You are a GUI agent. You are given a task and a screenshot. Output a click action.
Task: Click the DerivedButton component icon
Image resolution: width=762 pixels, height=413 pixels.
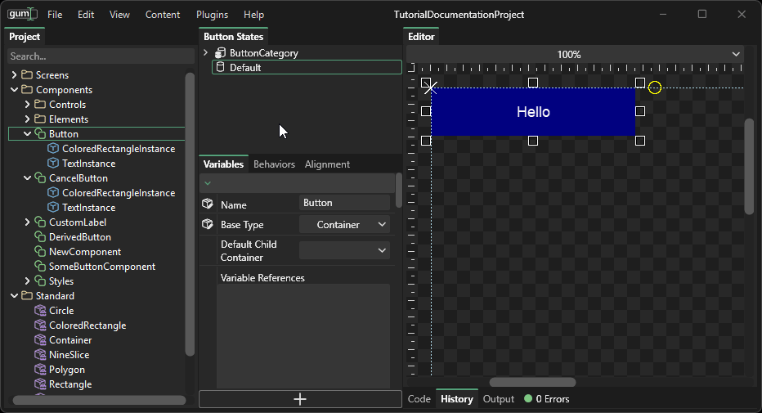40,237
